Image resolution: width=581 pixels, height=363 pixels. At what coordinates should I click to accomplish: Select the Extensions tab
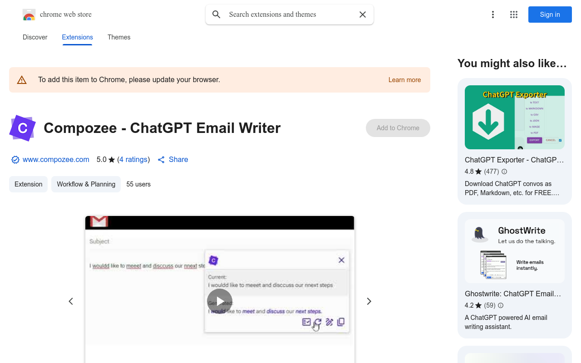pyautogui.click(x=78, y=37)
